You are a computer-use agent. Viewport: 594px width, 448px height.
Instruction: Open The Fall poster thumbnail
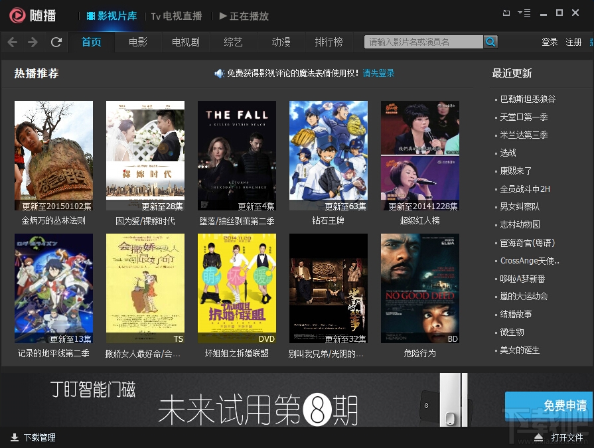237,156
